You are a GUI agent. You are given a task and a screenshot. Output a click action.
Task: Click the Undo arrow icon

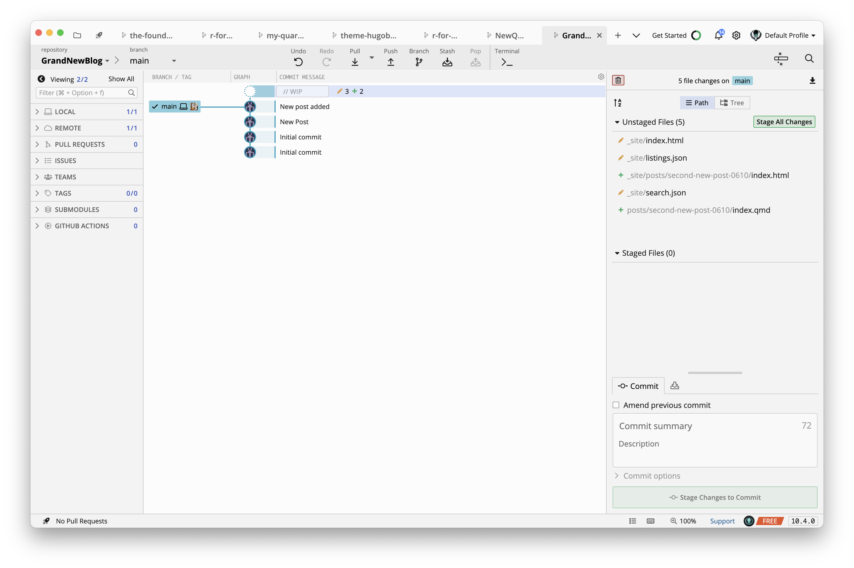point(298,62)
